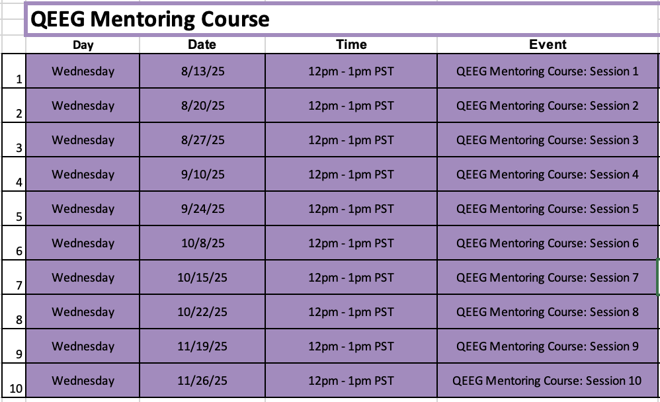Select the 9/24/25 date cell
Screen dimensions: 660x402
[202, 209]
